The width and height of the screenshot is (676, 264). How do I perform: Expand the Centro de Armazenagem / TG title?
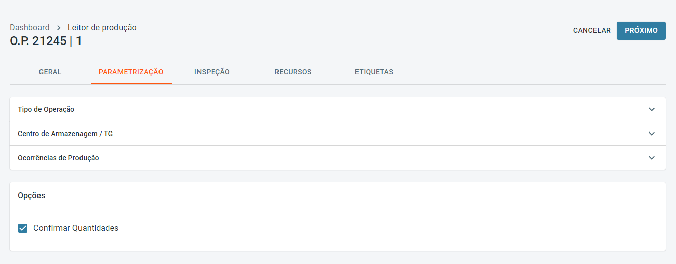[65, 134]
